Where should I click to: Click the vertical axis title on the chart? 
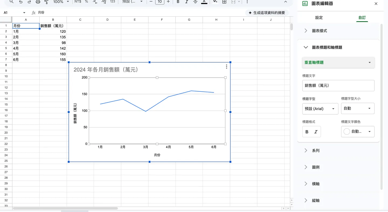coord(75,113)
